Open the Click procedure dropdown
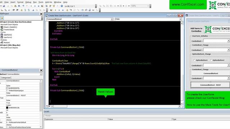This screenshot has height=129, width=230. pyautogui.click(x=180, y=19)
